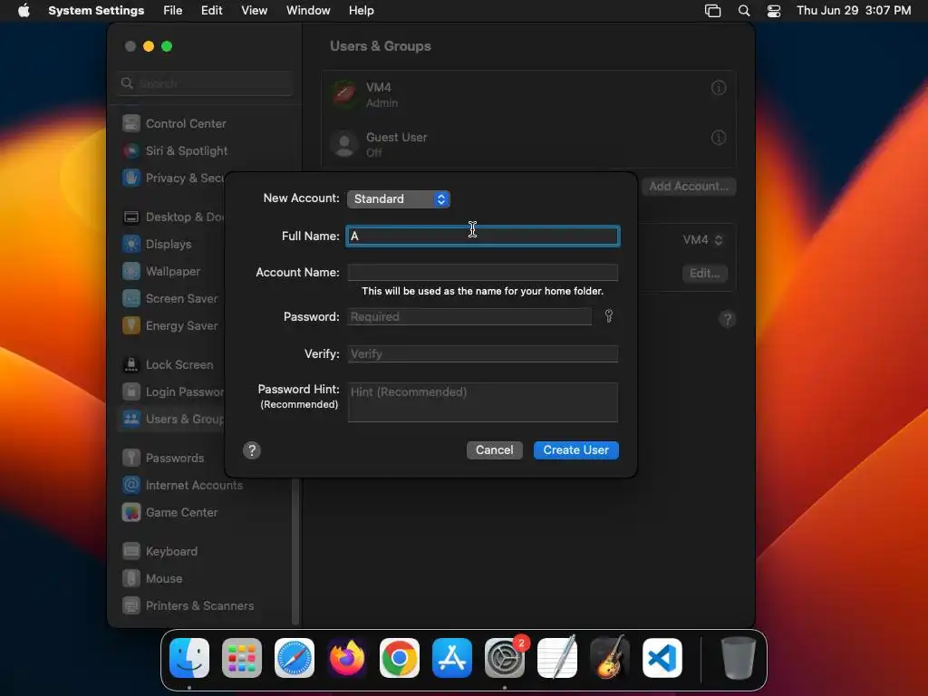Viewport: 928px width, 696px height.
Task: Confirm with the Create User button
Action: (x=575, y=449)
